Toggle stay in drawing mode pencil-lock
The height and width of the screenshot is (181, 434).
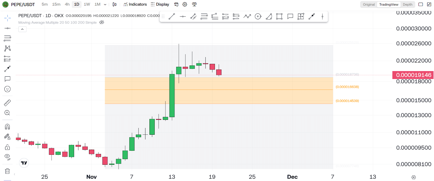[7, 137]
